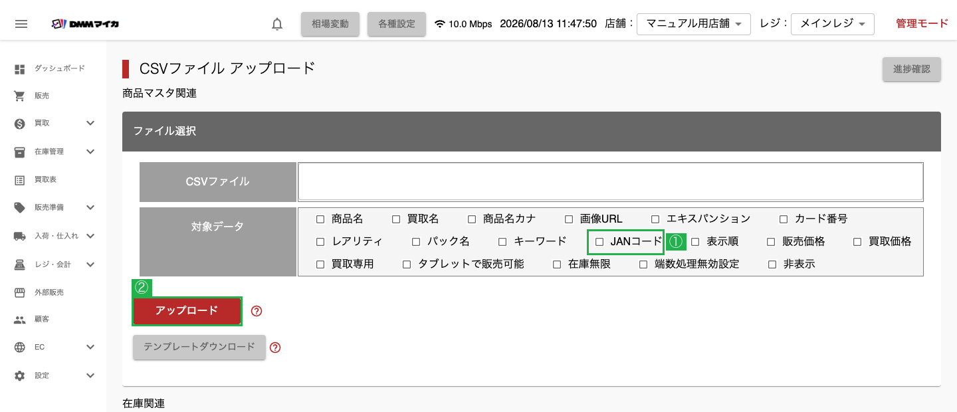Open the hamburger navigation menu
The width and height of the screenshot is (957, 412).
[21, 24]
